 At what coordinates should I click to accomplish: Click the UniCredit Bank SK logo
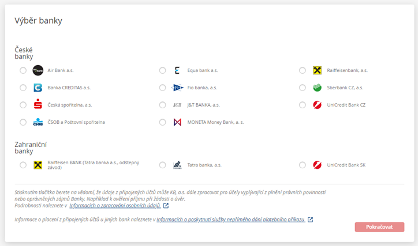pos(317,165)
